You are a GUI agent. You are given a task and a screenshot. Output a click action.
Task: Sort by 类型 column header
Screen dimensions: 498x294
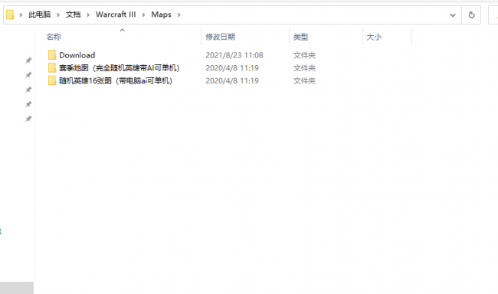[x=300, y=37]
